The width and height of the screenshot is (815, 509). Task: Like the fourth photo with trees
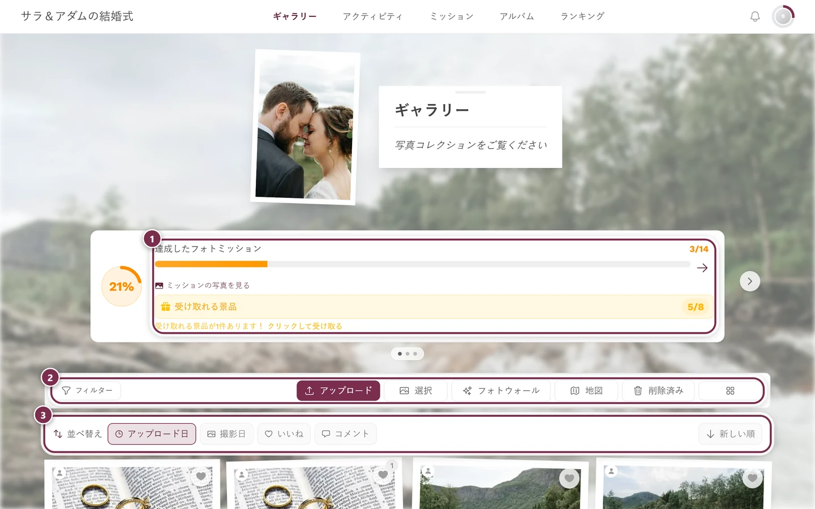[x=752, y=478]
